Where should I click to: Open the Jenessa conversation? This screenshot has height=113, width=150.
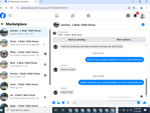24,75
